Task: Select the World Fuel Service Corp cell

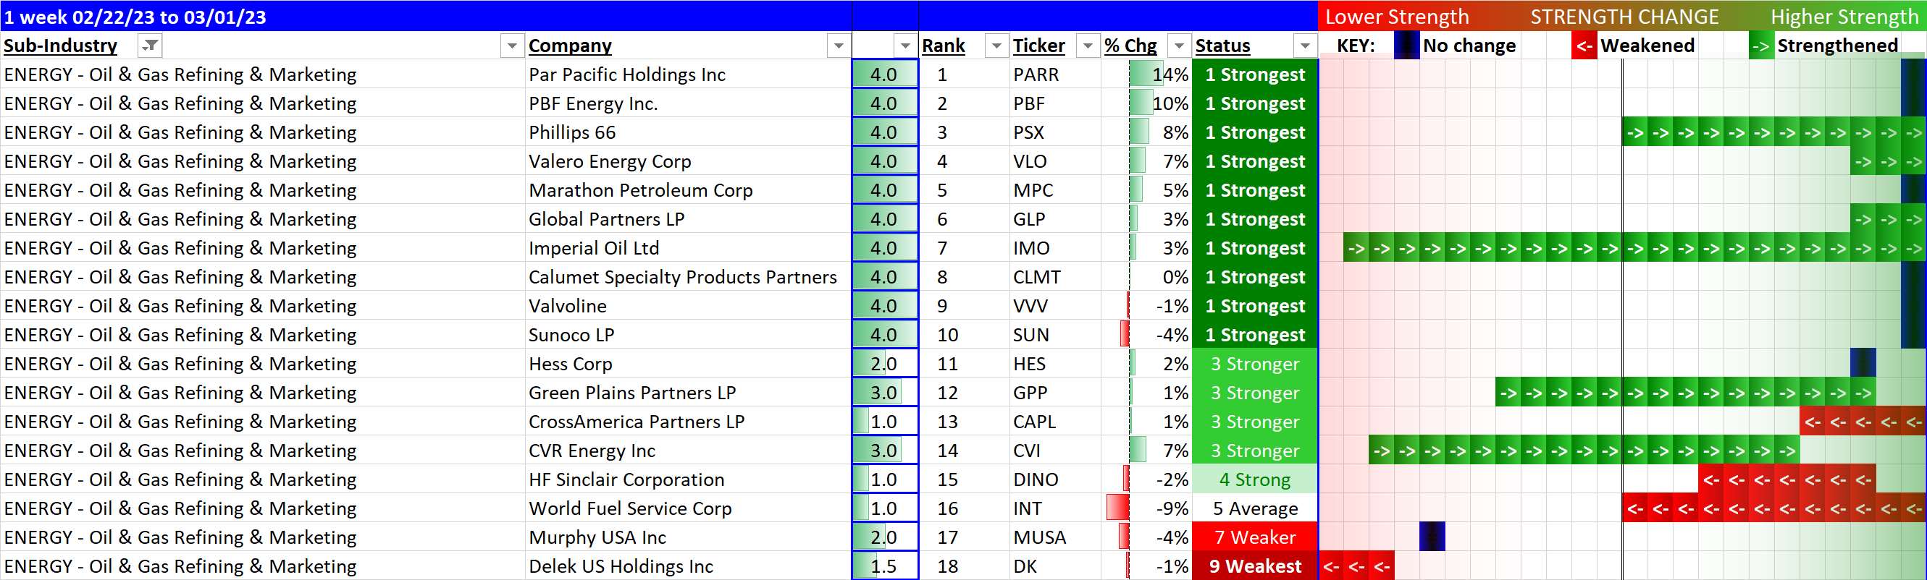Action: click(687, 508)
